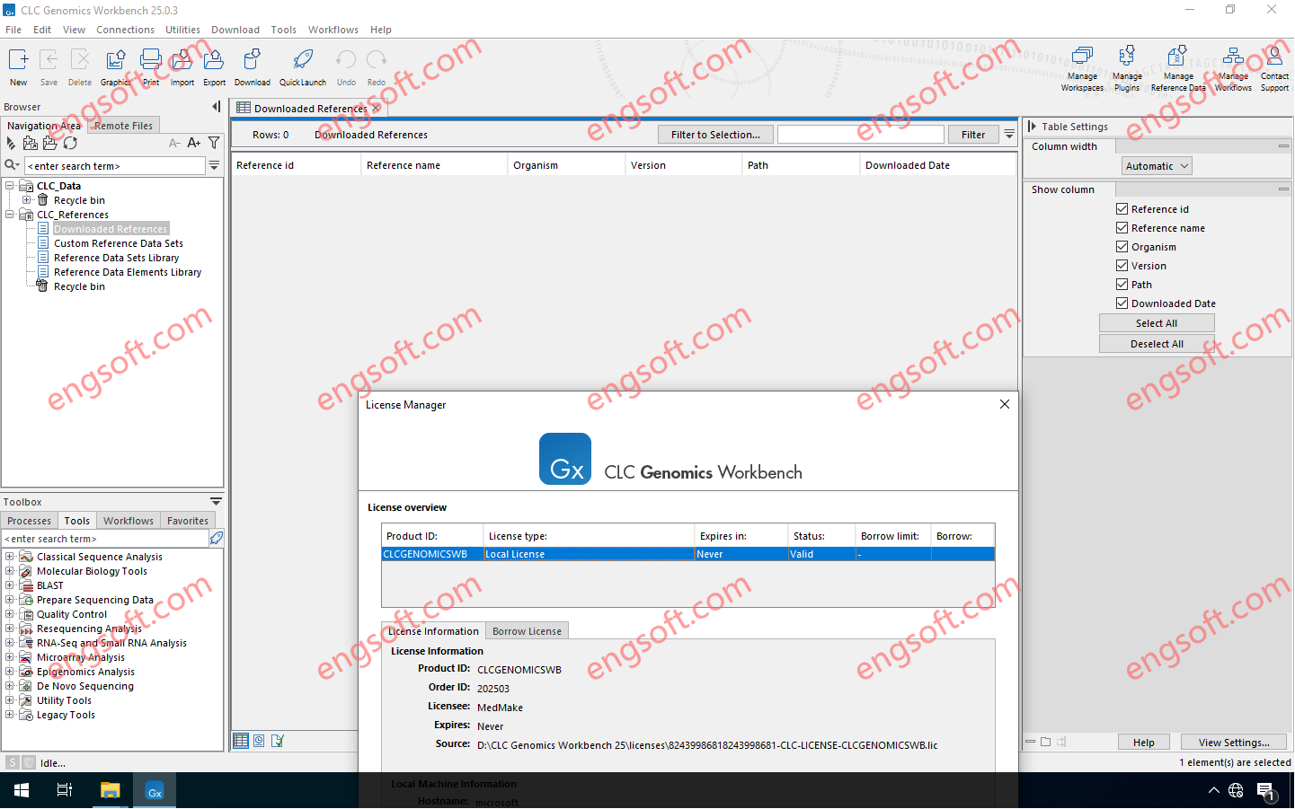The height and width of the screenshot is (809, 1295).
Task: Uncheck Organism column checkbox
Action: coord(1122,246)
